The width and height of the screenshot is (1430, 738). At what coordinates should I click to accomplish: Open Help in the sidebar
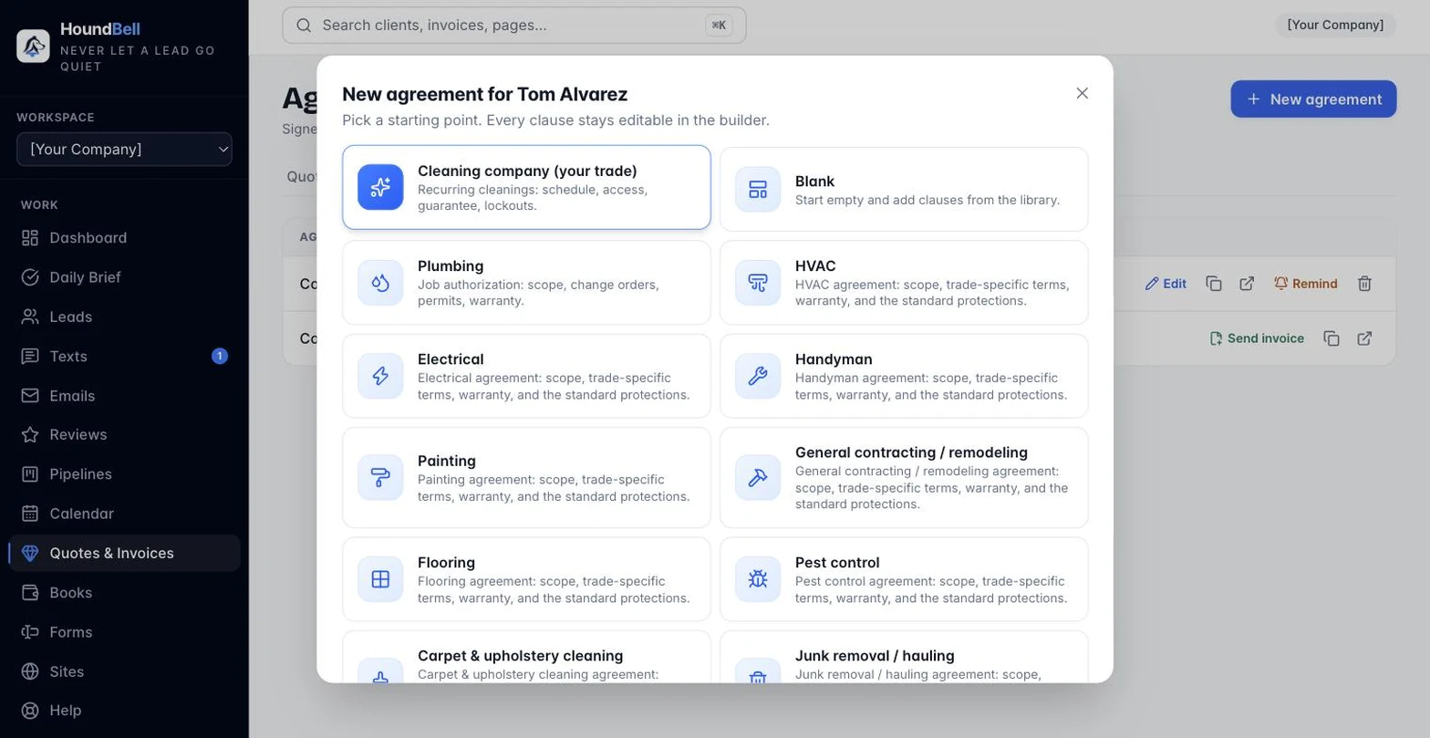tap(125, 711)
